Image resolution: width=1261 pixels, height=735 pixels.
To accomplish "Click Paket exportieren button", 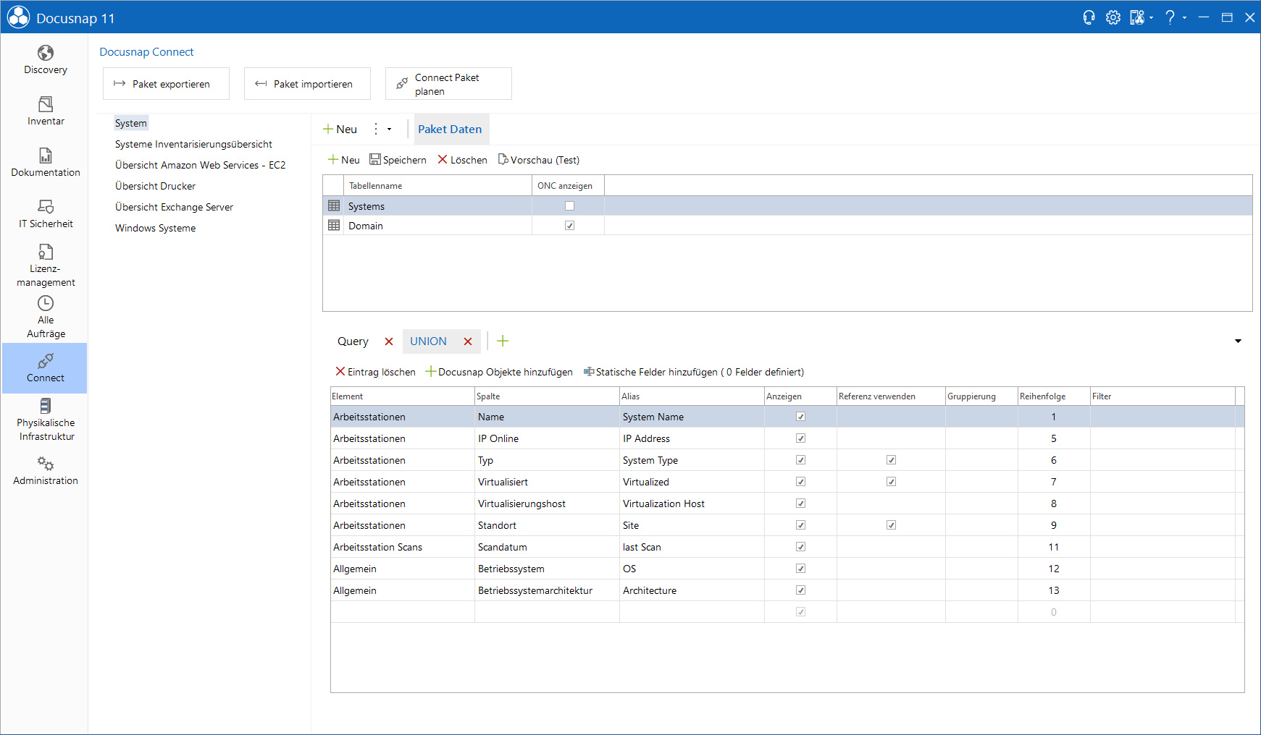I will coord(166,84).
